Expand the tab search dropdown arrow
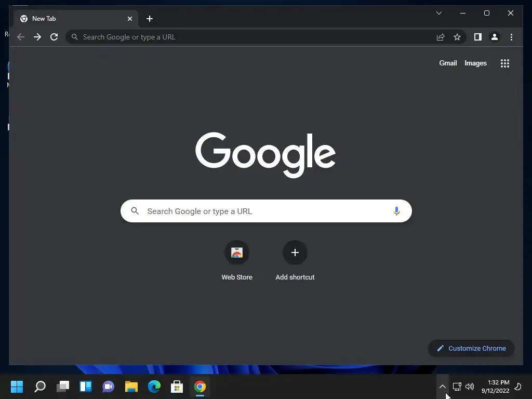 [x=438, y=13]
